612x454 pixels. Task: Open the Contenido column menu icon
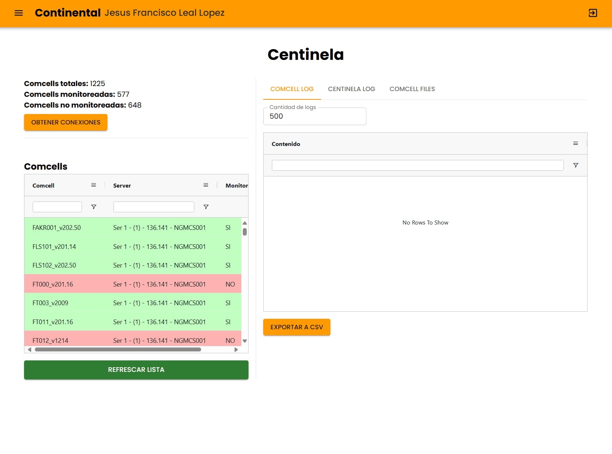pos(575,143)
